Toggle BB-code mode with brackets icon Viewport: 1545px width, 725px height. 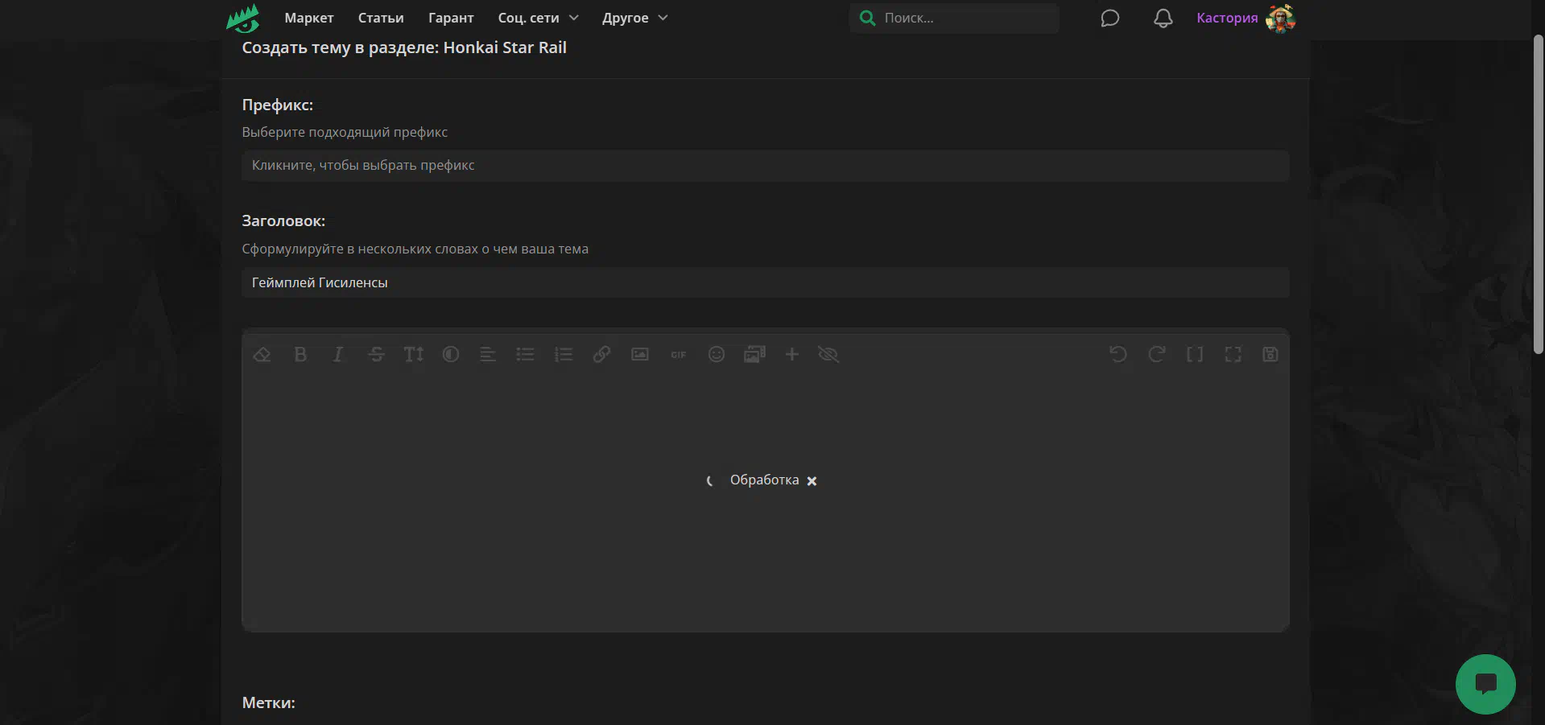click(x=1195, y=354)
